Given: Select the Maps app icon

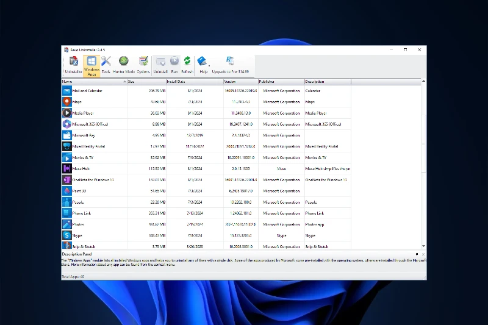Looking at the screenshot, I should click(66, 102).
